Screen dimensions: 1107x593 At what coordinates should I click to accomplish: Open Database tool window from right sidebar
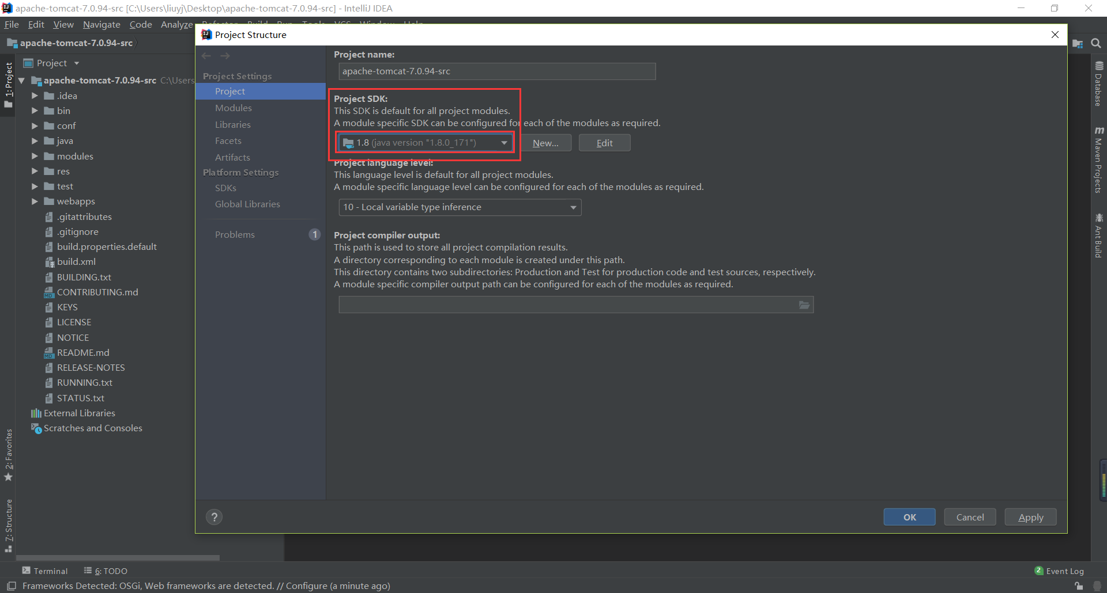point(1099,83)
